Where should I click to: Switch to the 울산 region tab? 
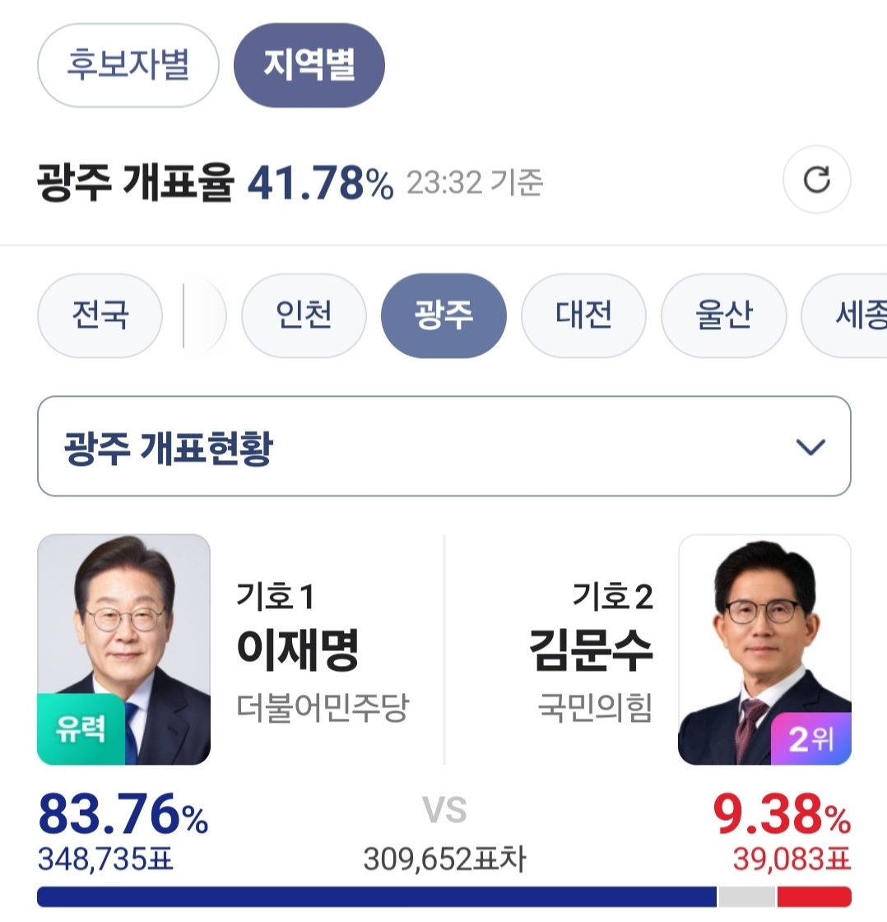tap(723, 316)
